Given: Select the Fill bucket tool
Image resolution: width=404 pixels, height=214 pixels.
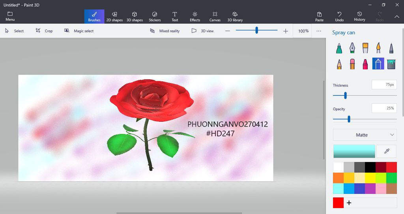Looking at the screenshot, I should pyautogui.click(x=391, y=64).
